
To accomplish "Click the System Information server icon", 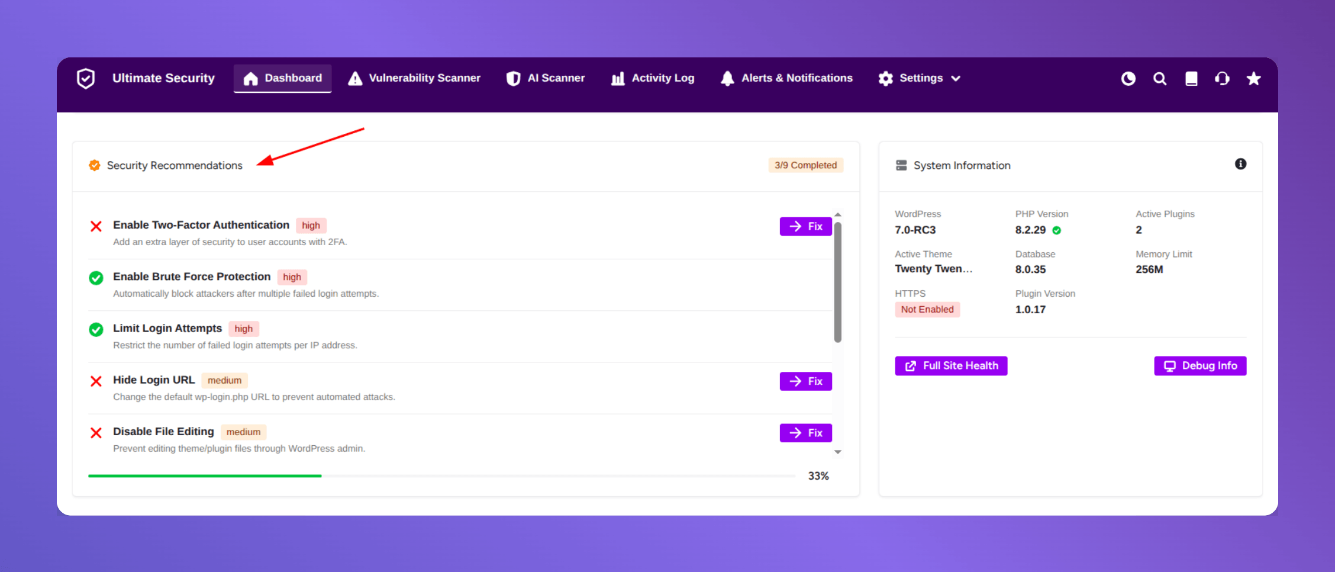I will pyautogui.click(x=901, y=165).
